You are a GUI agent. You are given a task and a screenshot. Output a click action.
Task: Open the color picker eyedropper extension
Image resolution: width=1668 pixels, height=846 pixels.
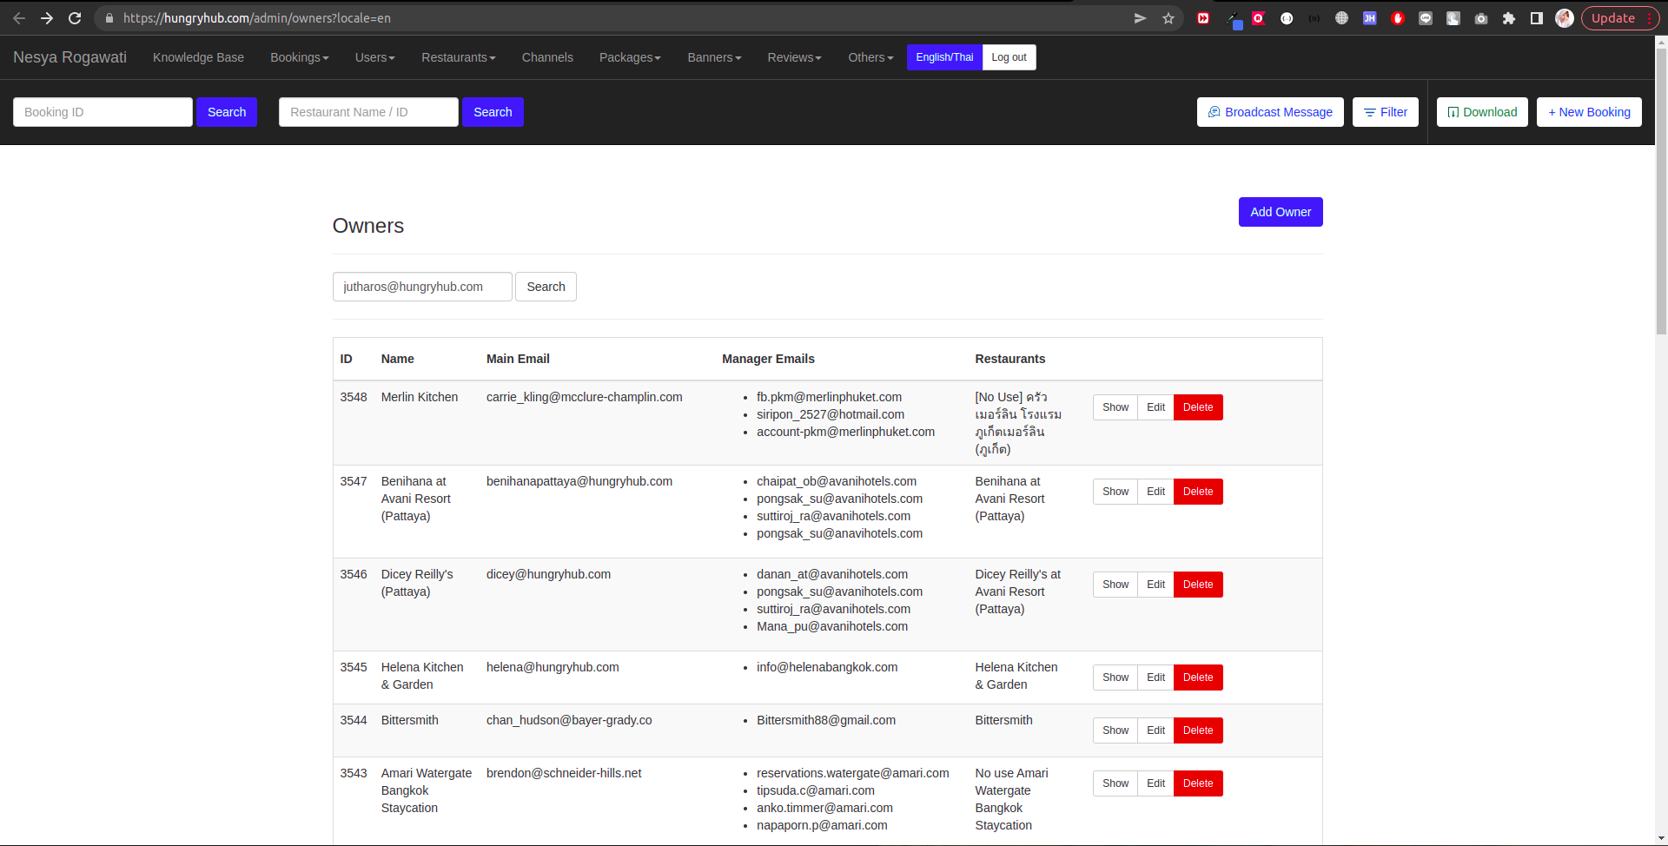pos(1233,18)
